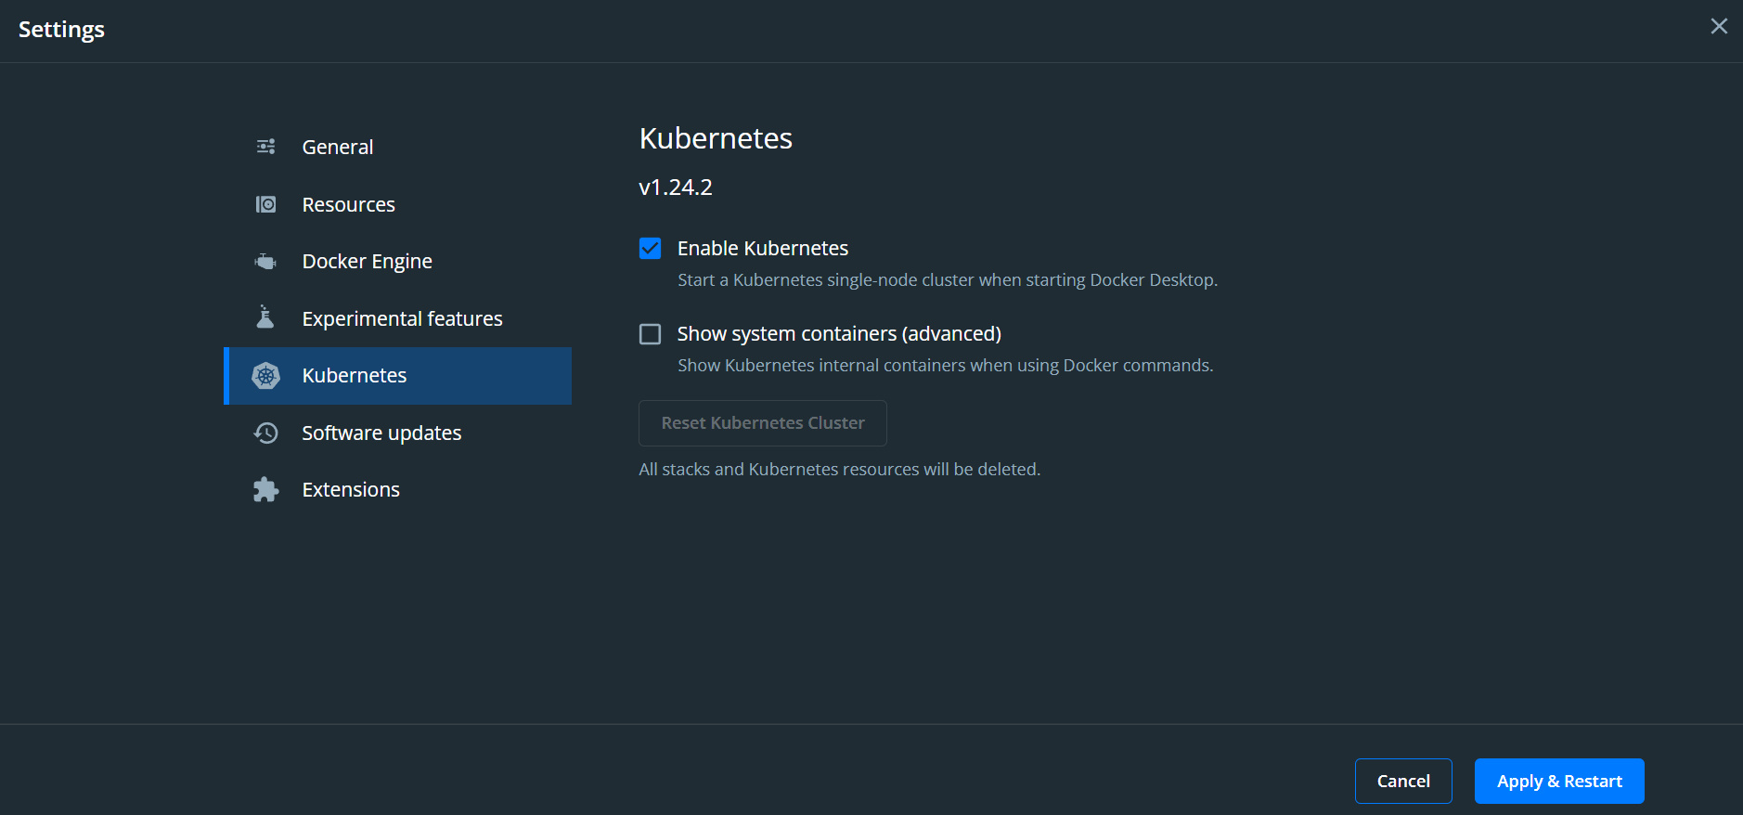Screen dimensions: 1743x815
Task: Click the Experimental features flask icon
Action: [x=265, y=317]
